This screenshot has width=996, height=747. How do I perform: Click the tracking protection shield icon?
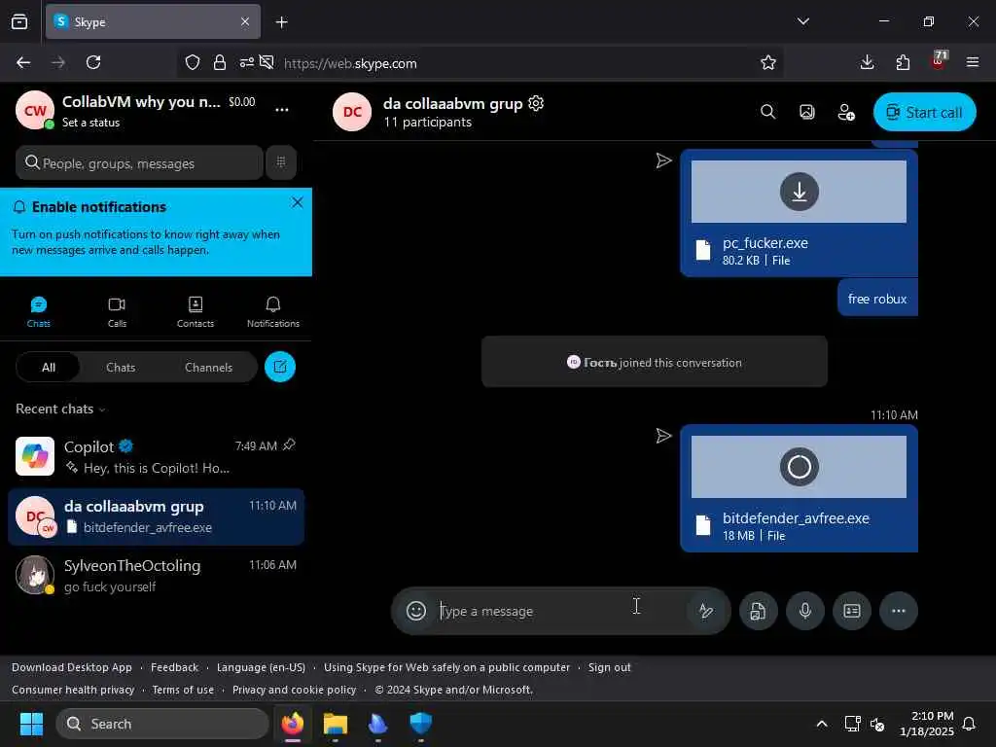tap(193, 62)
